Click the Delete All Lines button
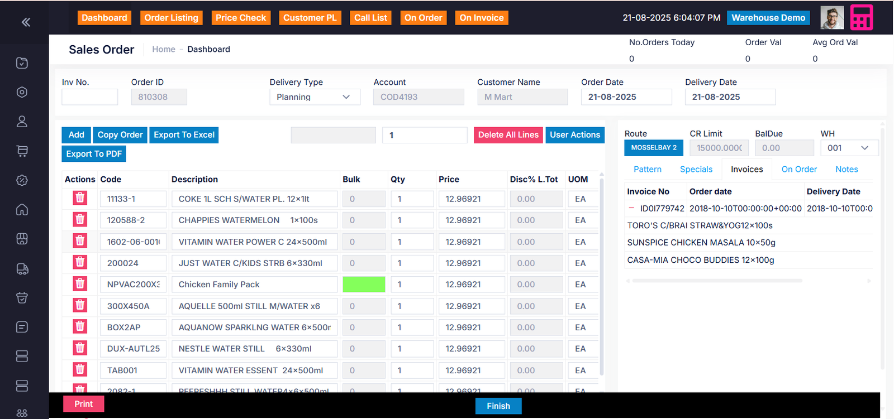 [x=508, y=135]
